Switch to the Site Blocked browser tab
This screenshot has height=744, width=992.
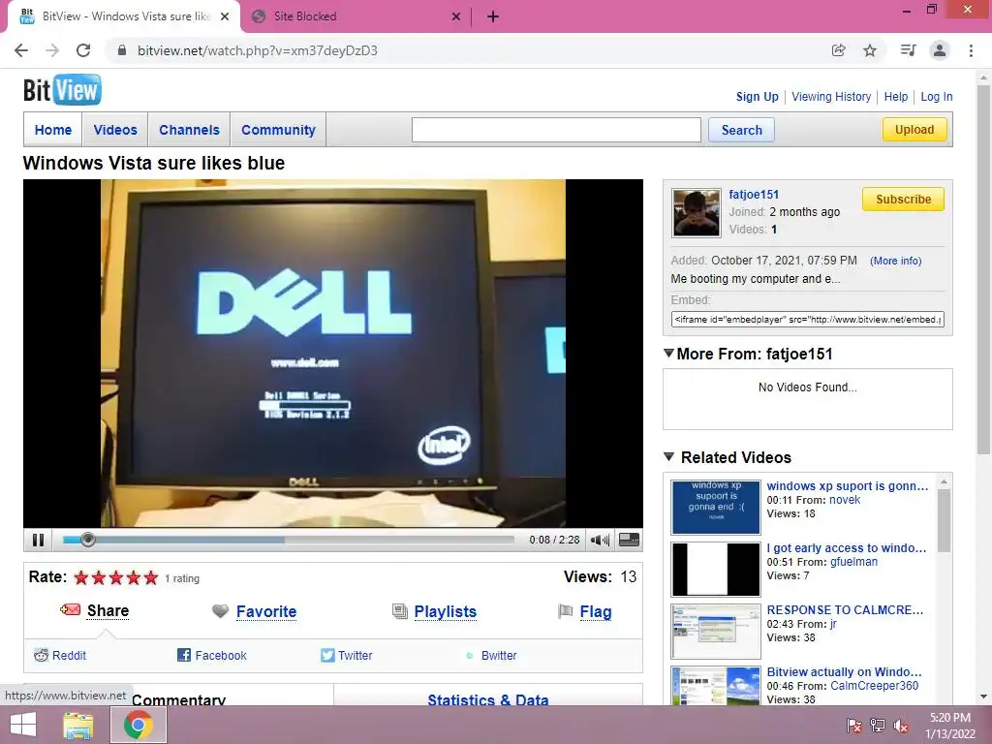(356, 16)
